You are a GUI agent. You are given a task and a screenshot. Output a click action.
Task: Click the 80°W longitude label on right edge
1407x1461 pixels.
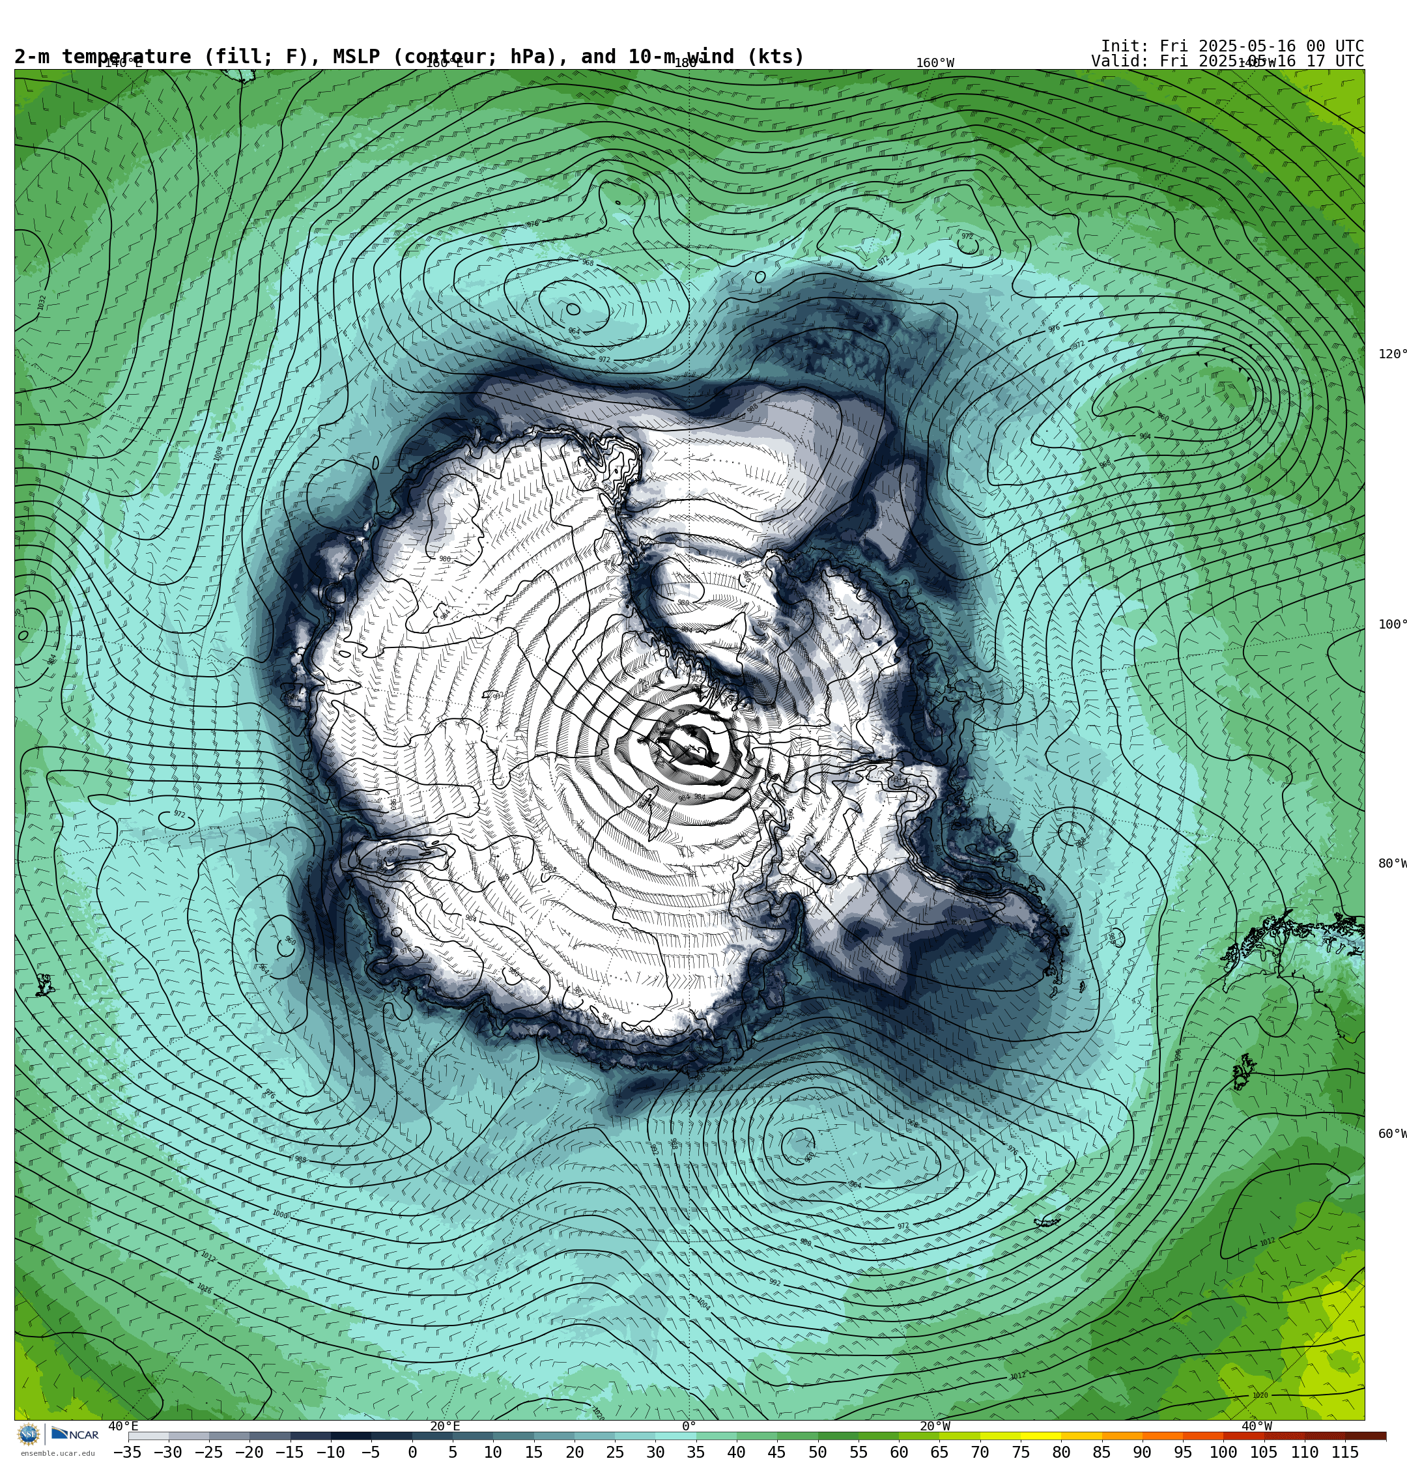pos(1392,863)
